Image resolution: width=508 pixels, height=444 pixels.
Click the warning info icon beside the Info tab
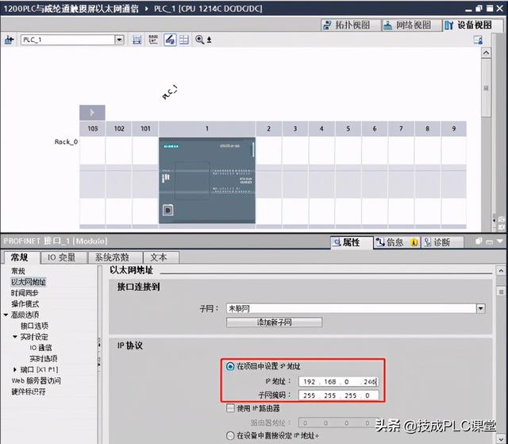tap(414, 242)
